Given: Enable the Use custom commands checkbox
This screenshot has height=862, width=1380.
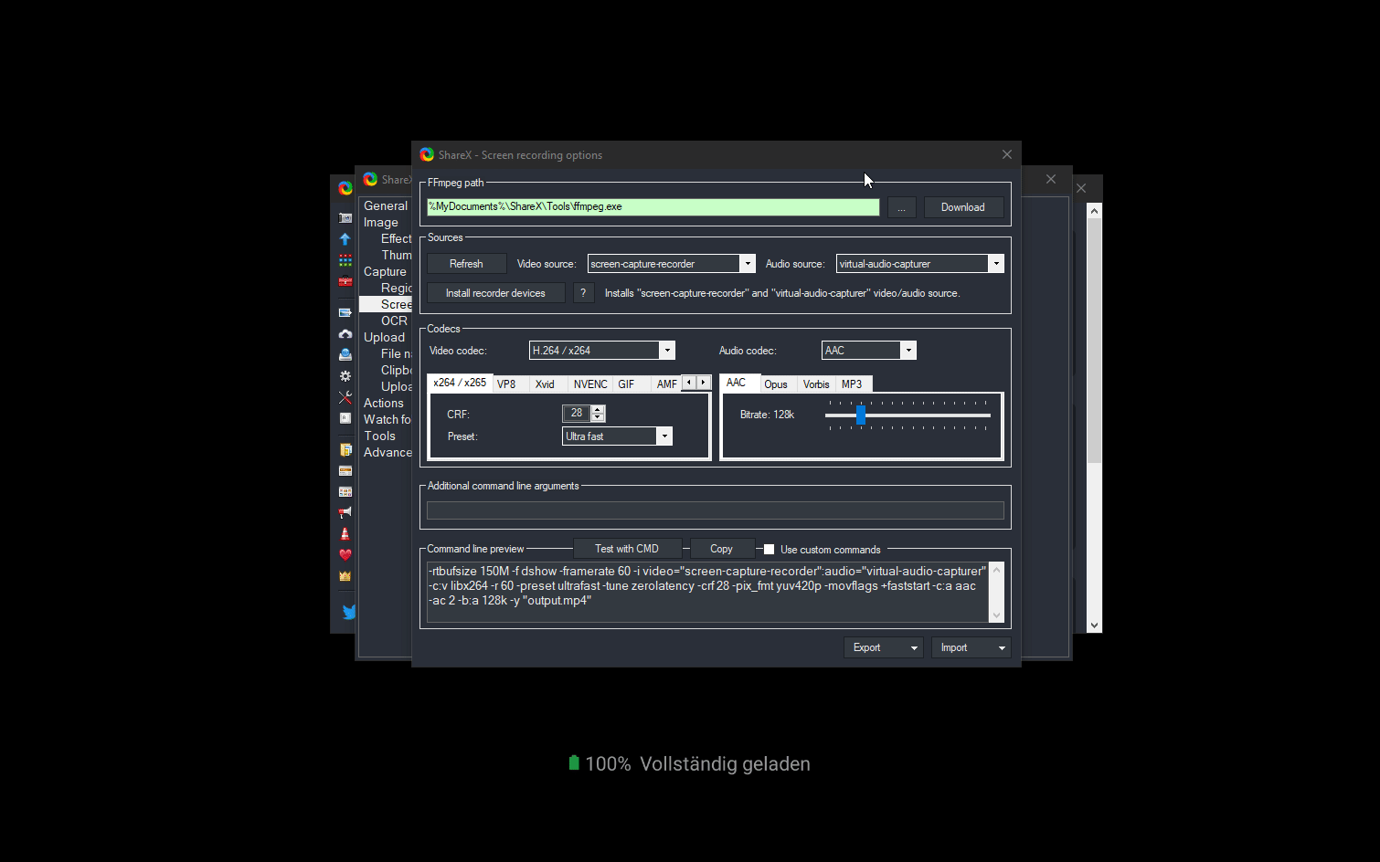Looking at the screenshot, I should tap(769, 549).
